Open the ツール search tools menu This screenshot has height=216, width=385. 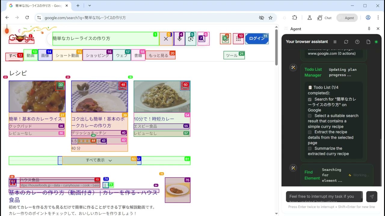234,55
